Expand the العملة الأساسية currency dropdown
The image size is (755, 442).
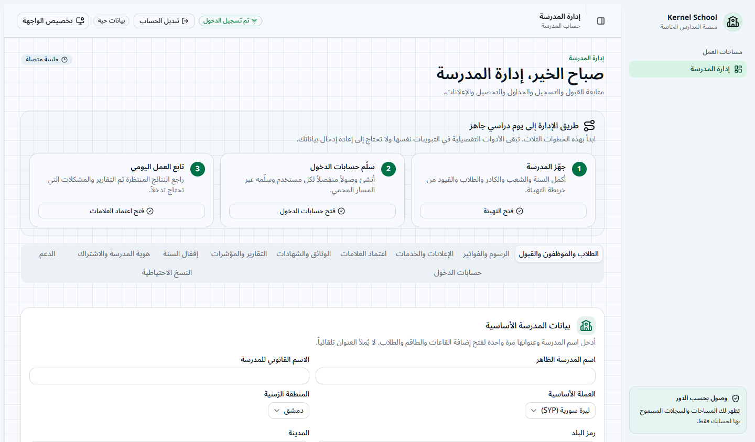click(560, 411)
